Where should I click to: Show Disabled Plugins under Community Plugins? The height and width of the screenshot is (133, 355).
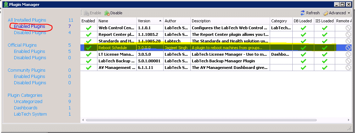click(x=30, y=83)
